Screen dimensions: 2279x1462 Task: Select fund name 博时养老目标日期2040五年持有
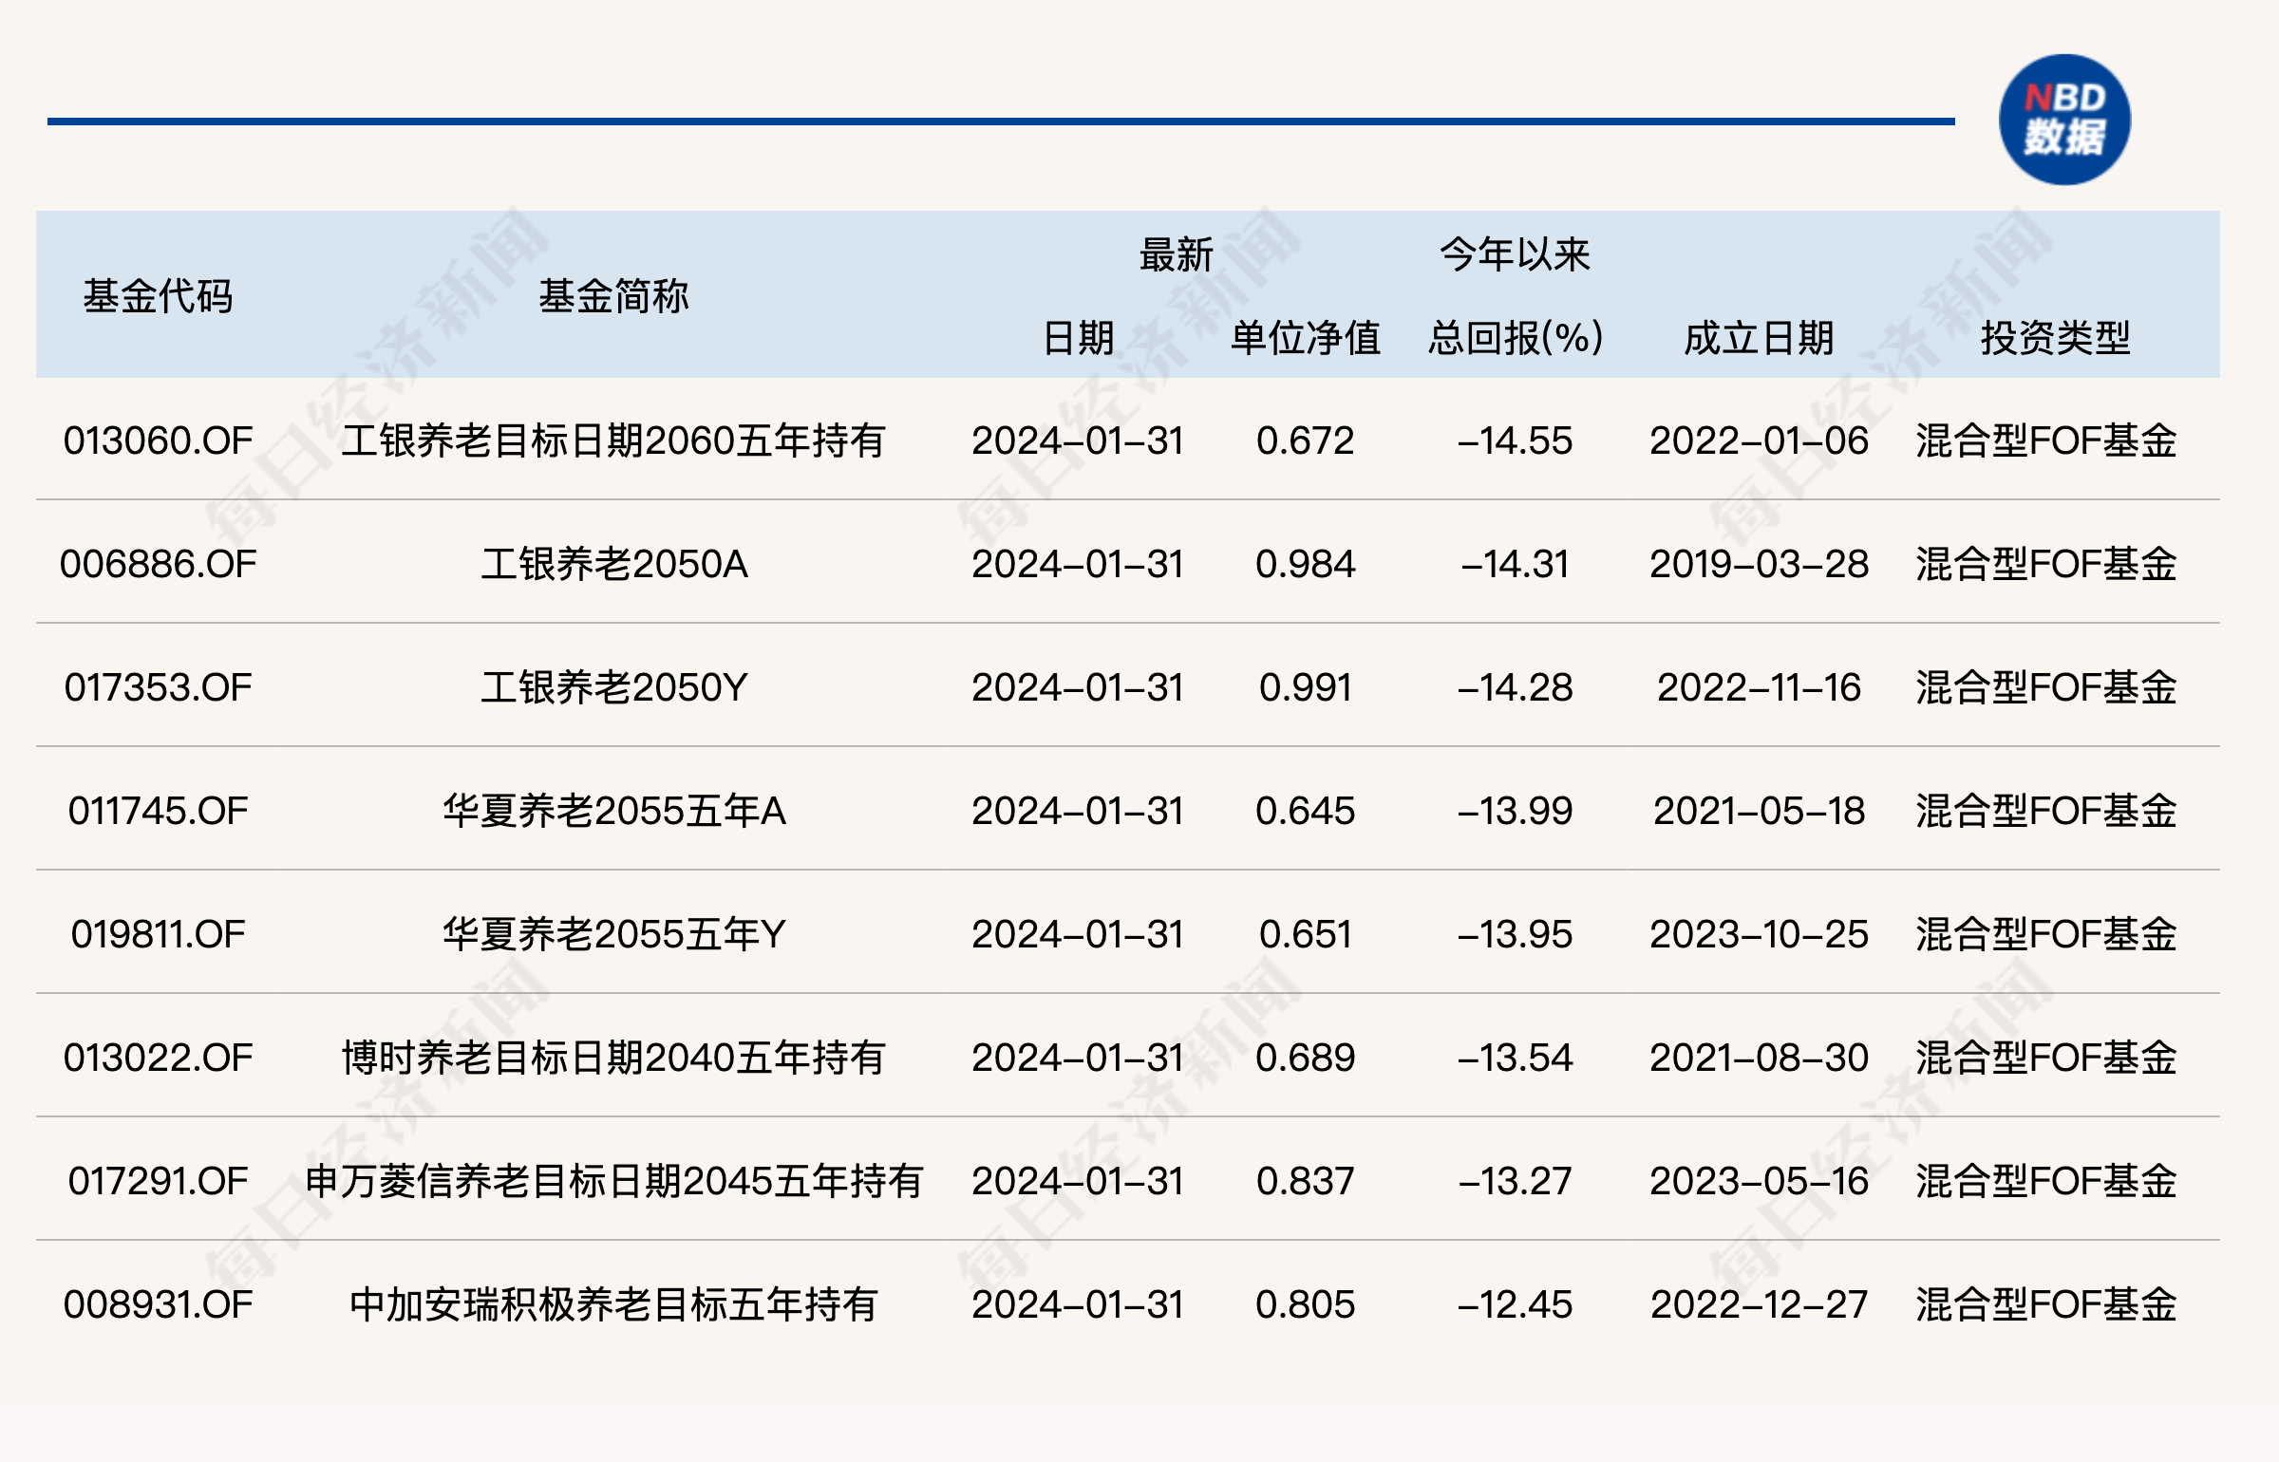(x=613, y=1058)
